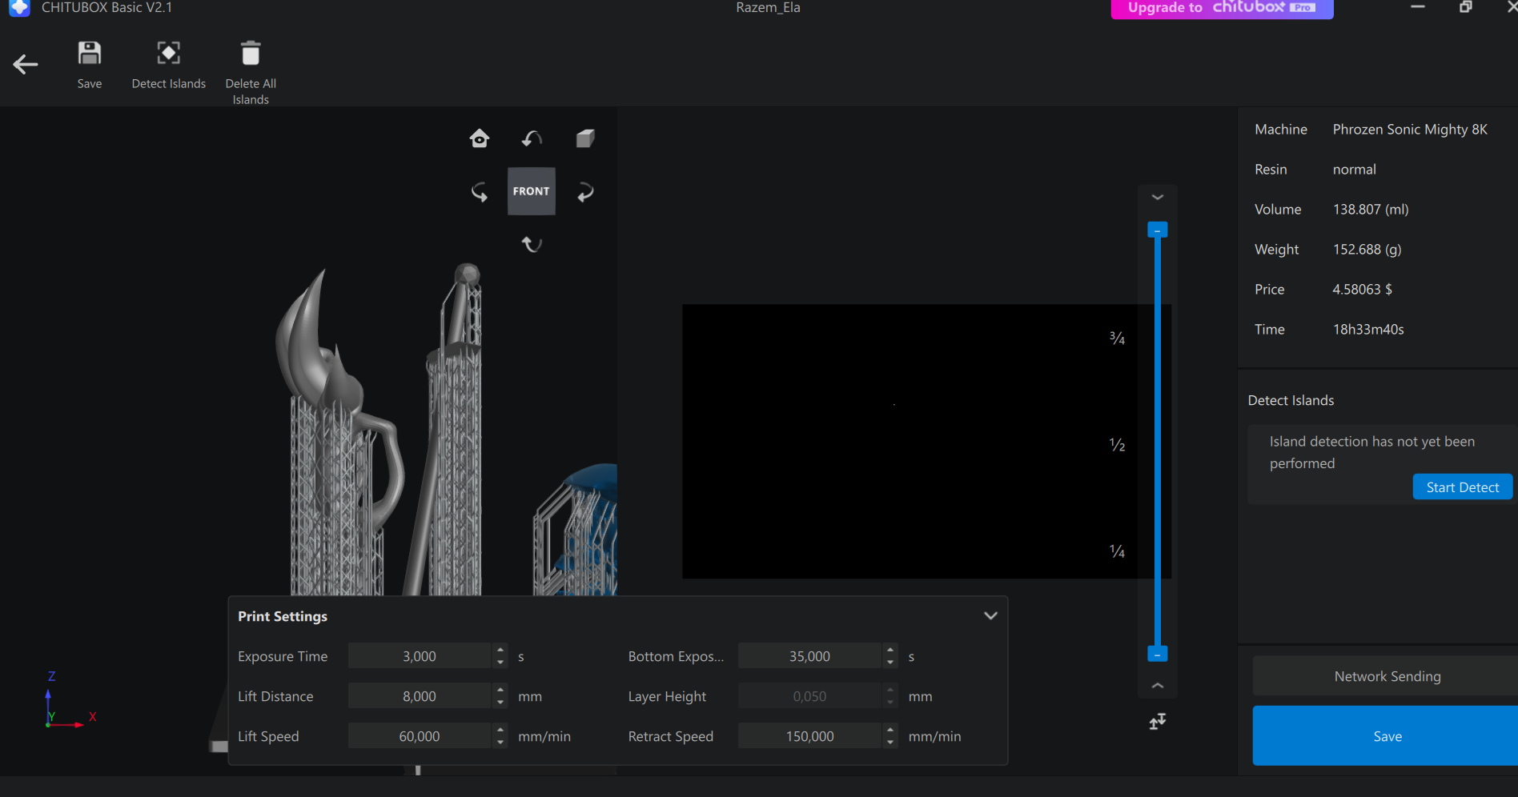Click the bottom handle of layer slider
The height and width of the screenshot is (797, 1518).
click(1158, 654)
